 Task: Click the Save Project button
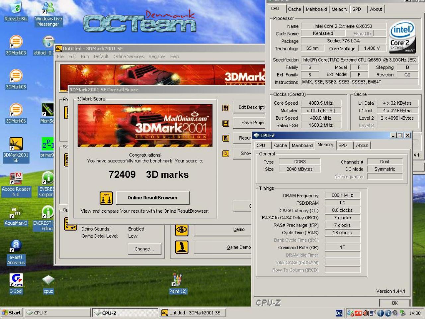tap(249, 123)
